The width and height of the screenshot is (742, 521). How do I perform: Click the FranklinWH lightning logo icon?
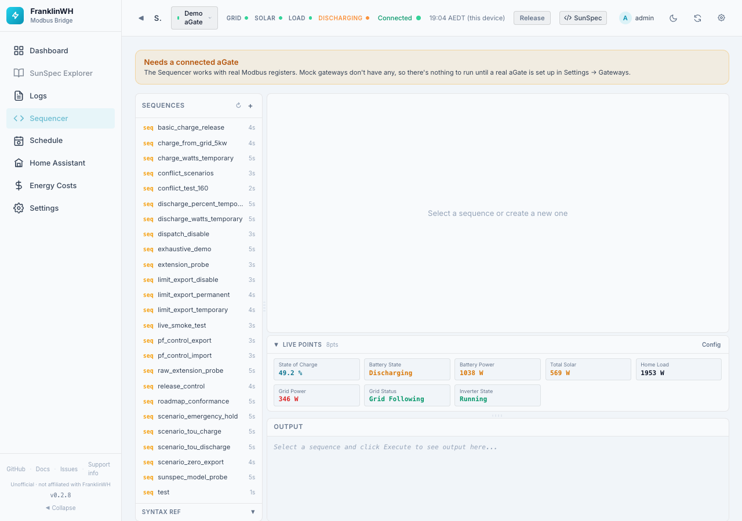pyautogui.click(x=16, y=16)
